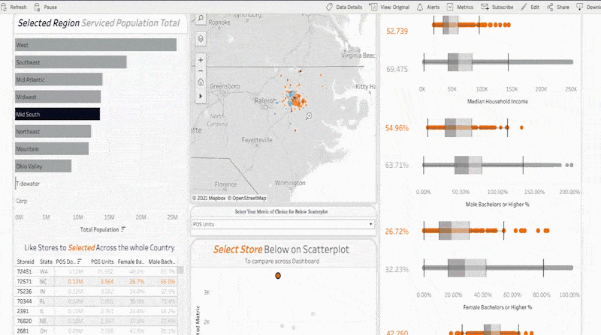Image resolution: width=601 pixels, height=335 pixels.
Task: Click the Total Population axis title
Action: [x=99, y=229]
